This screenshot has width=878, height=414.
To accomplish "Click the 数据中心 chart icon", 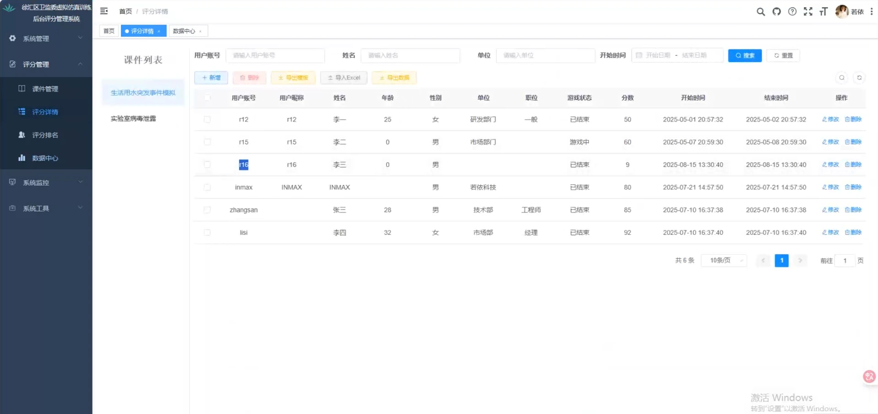I will click(21, 158).
